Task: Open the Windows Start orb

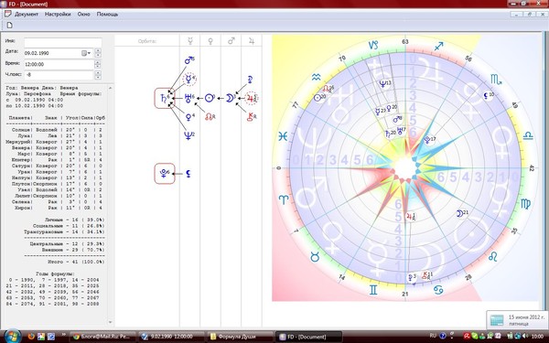Action: coord(13,336)
